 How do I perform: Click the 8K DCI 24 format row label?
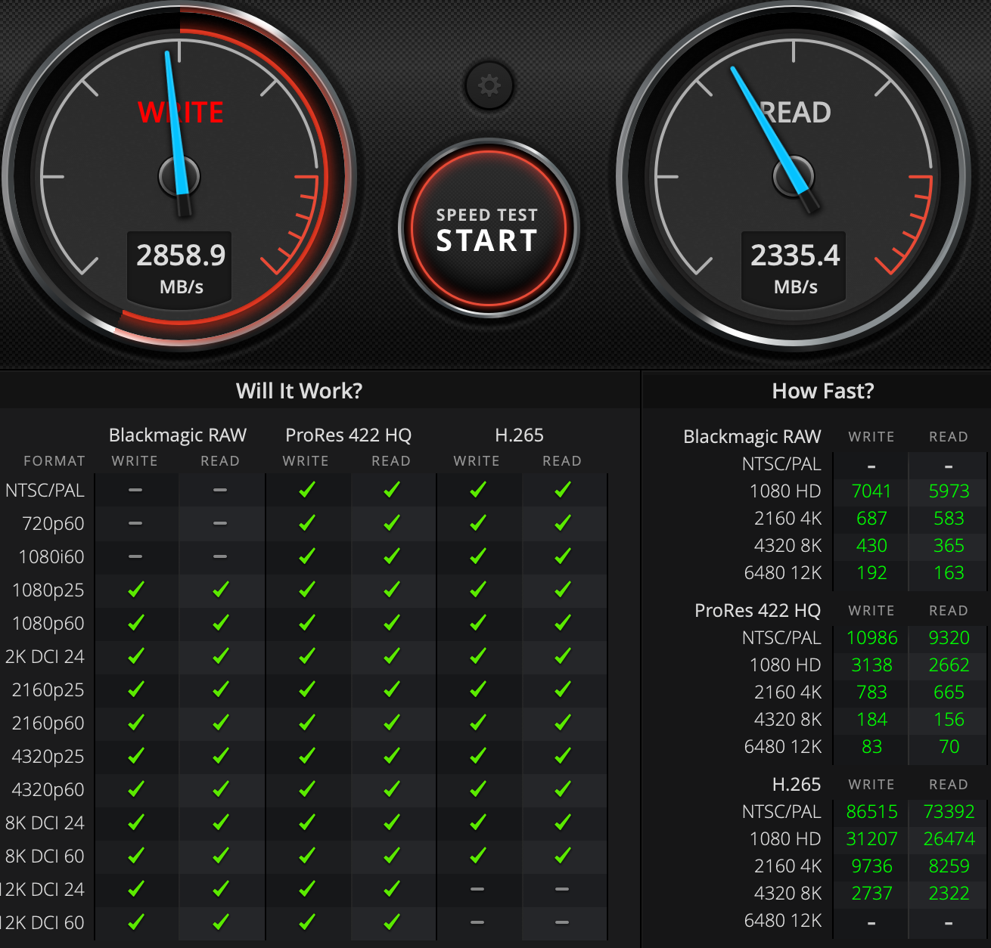[x=45, y=823]
